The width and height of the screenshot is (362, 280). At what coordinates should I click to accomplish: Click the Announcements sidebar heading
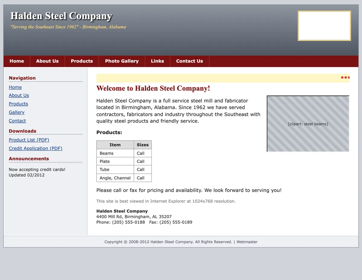29,159
